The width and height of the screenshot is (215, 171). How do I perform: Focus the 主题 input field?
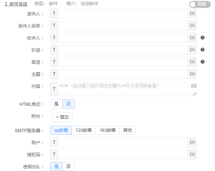click(123, 74)
